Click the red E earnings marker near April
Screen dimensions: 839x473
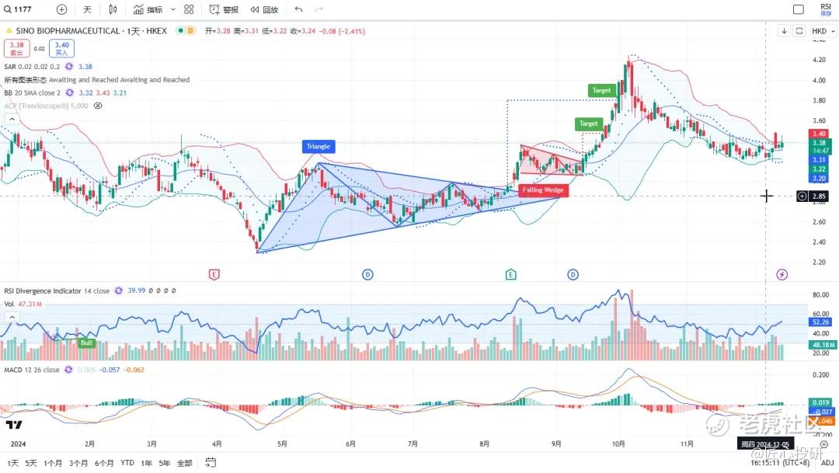pos(214,274)
